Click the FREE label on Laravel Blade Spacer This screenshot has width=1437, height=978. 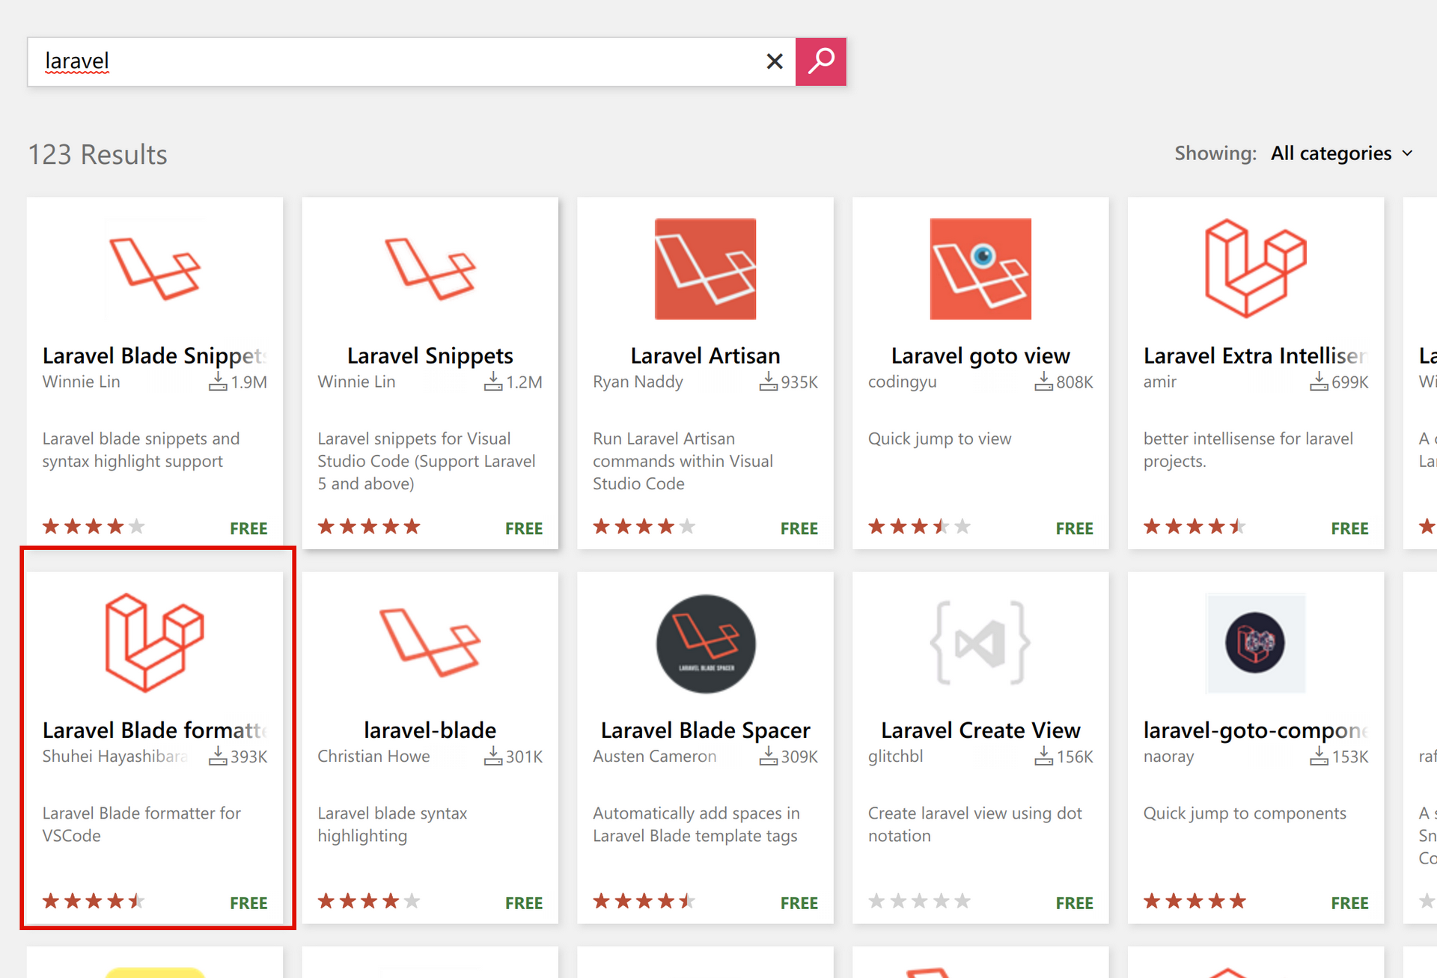(799, 903)
